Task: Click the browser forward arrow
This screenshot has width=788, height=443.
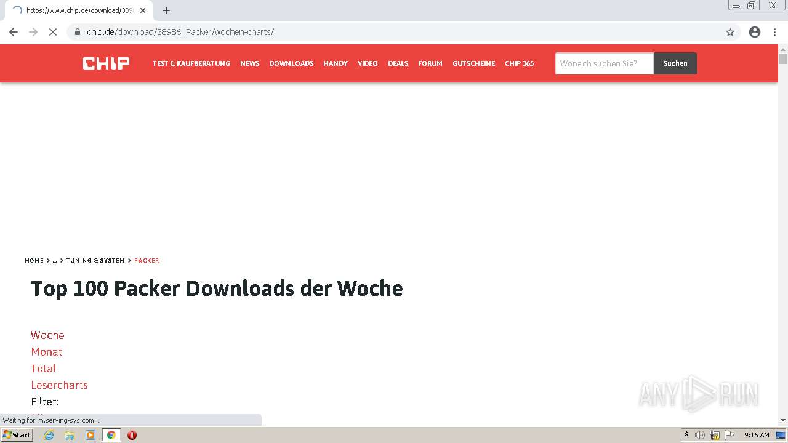Action: 33,32
